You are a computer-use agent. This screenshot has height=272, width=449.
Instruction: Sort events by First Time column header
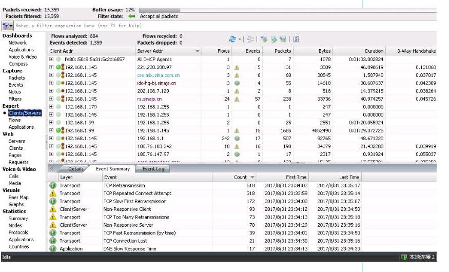pyautogui.click(x=282, y=177)
